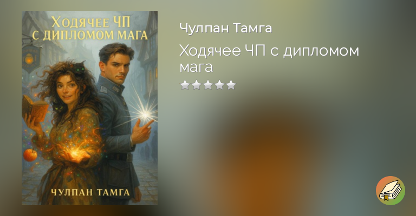Click the golden cover title Ходячее ЧП

click(x=91, y=23)
